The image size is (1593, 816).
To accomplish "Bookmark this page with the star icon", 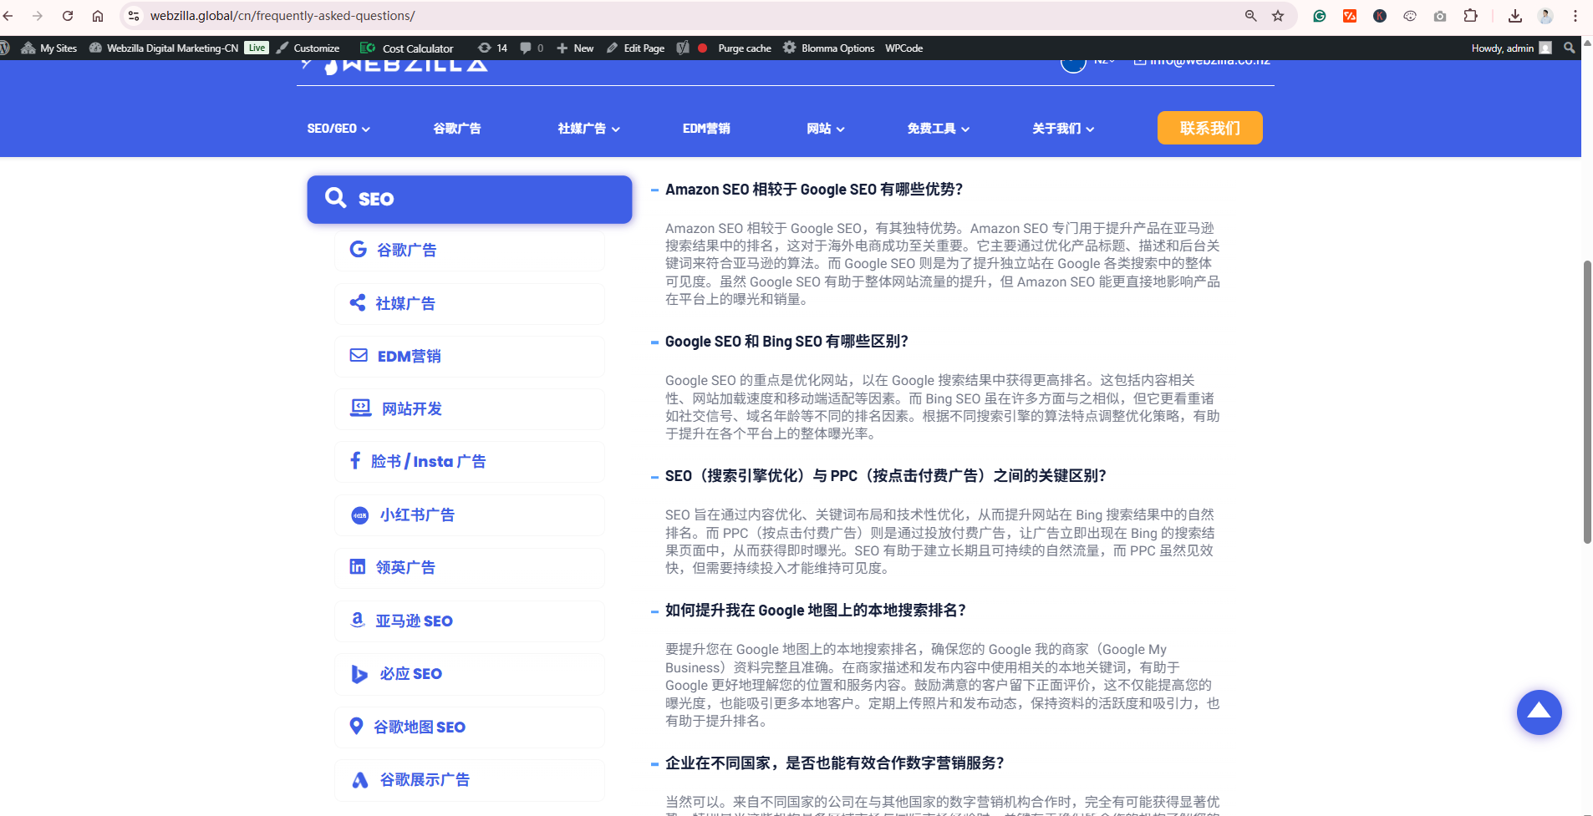I will pos(1278,16).
